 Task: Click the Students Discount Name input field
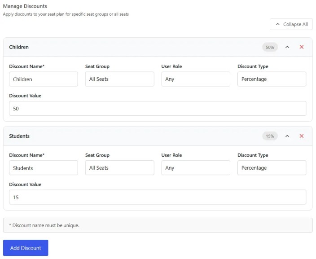click(x=44, y=168)
